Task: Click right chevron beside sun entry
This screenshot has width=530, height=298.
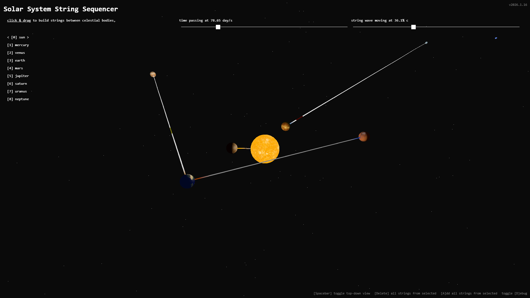Action: pos(28,37)
